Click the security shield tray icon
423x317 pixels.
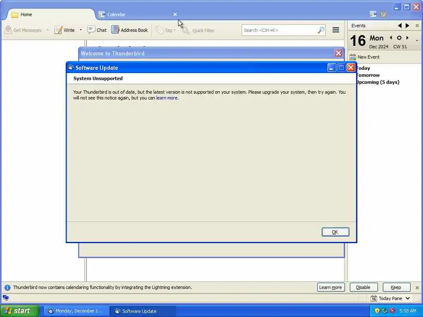(377, 311)
